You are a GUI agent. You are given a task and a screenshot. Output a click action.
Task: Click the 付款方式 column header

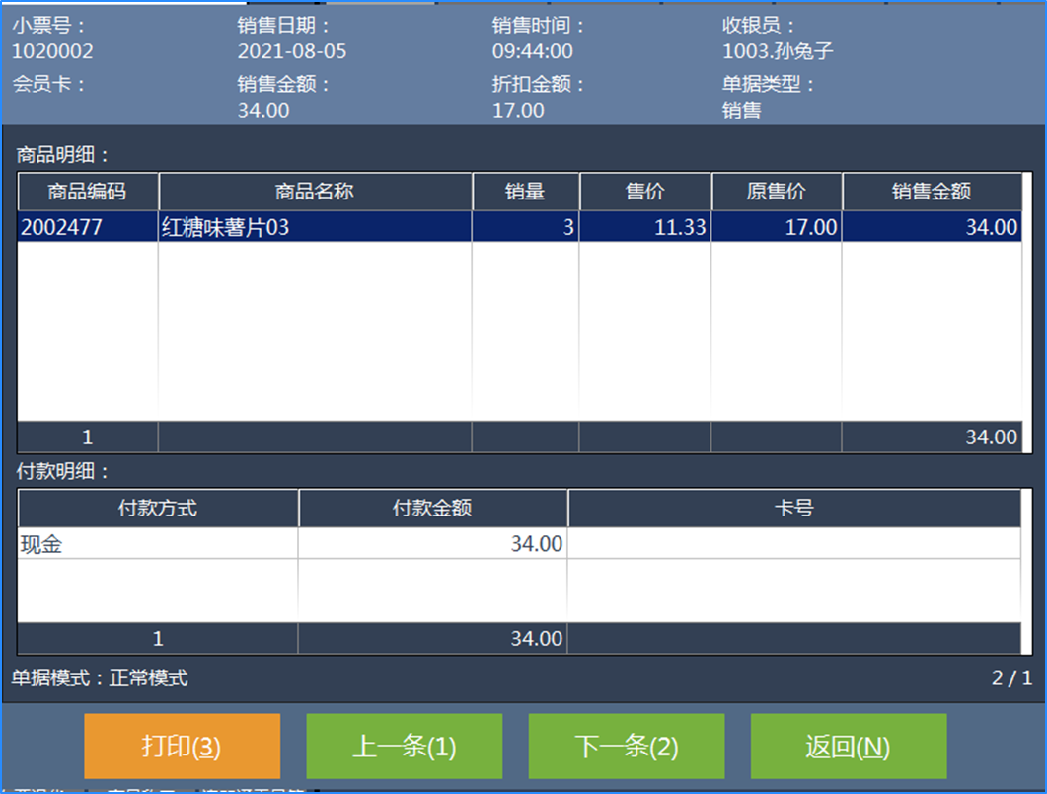click(x=158, y=508)
